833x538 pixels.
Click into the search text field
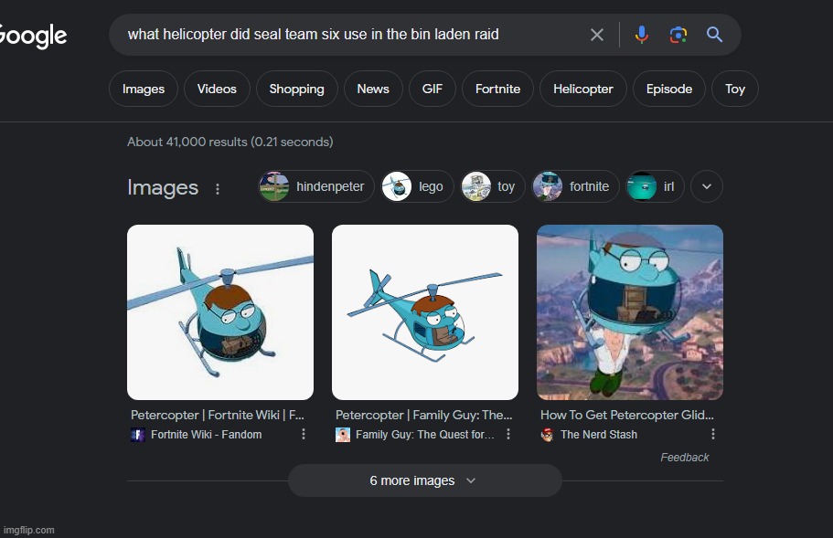click(347, 35)
